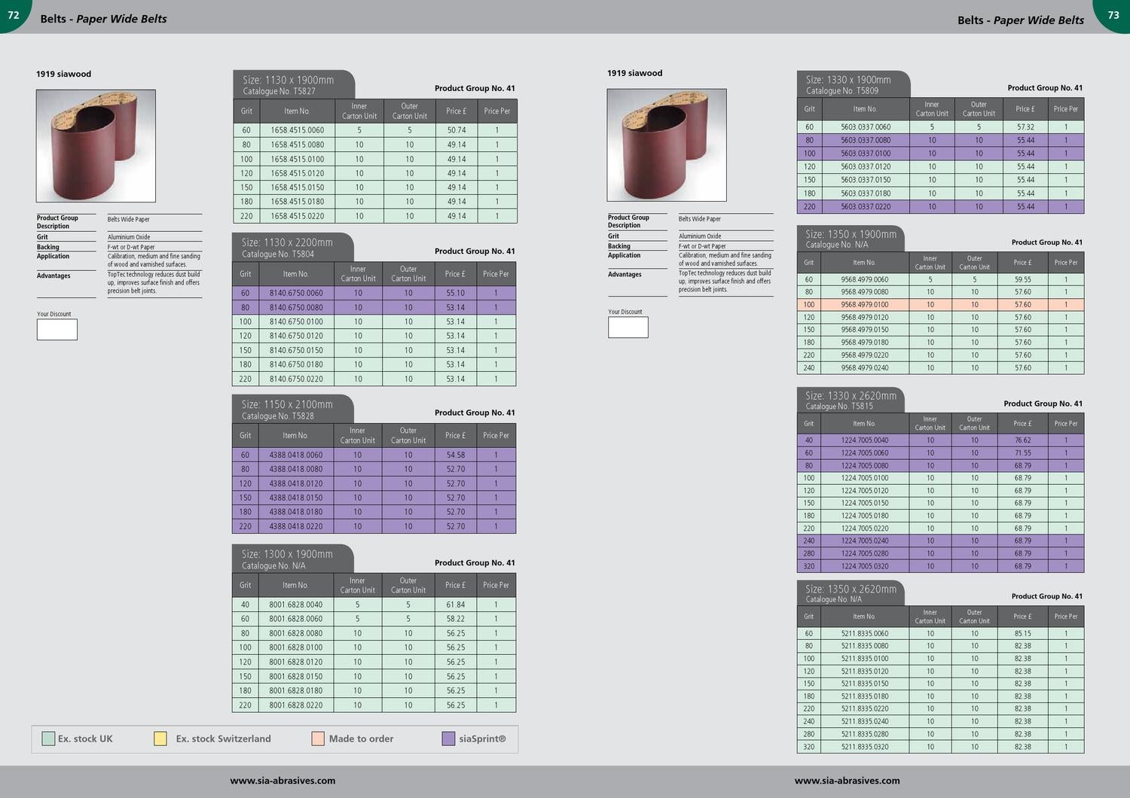Click the left page 1919 siawood belt image

point(96,146)
